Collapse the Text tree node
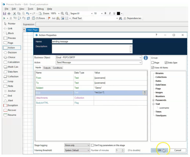 [153, 104]
